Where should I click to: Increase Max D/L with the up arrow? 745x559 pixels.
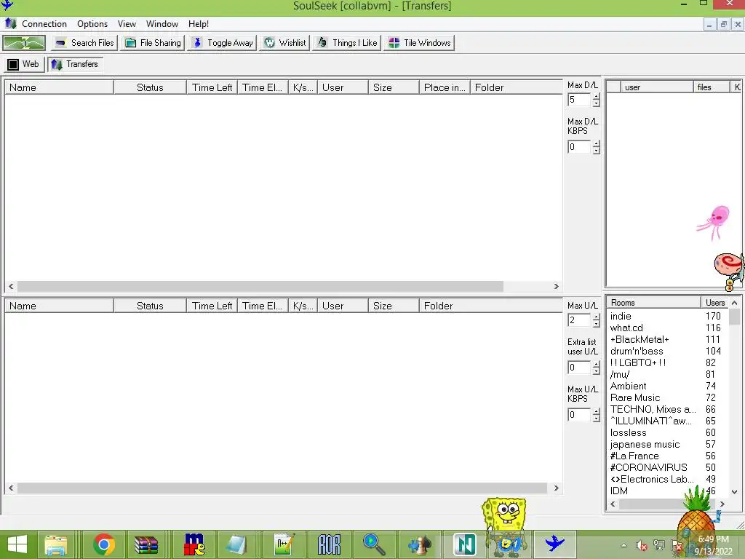(x=597, y=97)
